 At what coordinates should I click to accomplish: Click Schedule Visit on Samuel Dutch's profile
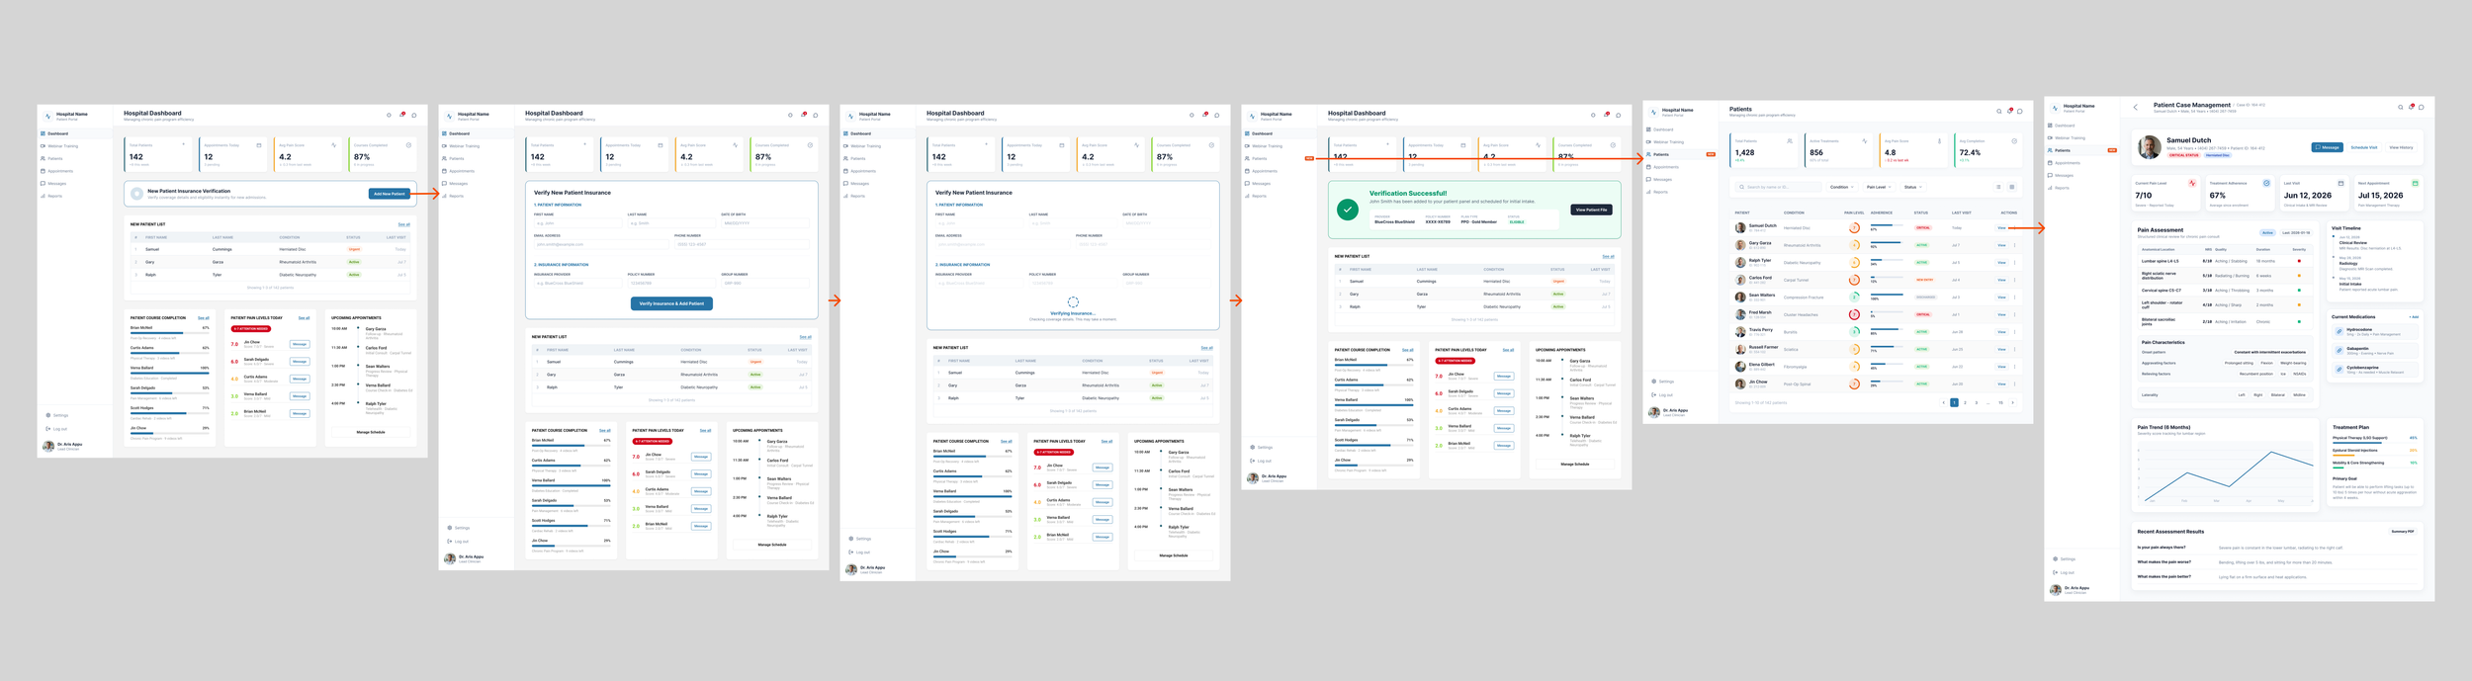pos(2364,147)
